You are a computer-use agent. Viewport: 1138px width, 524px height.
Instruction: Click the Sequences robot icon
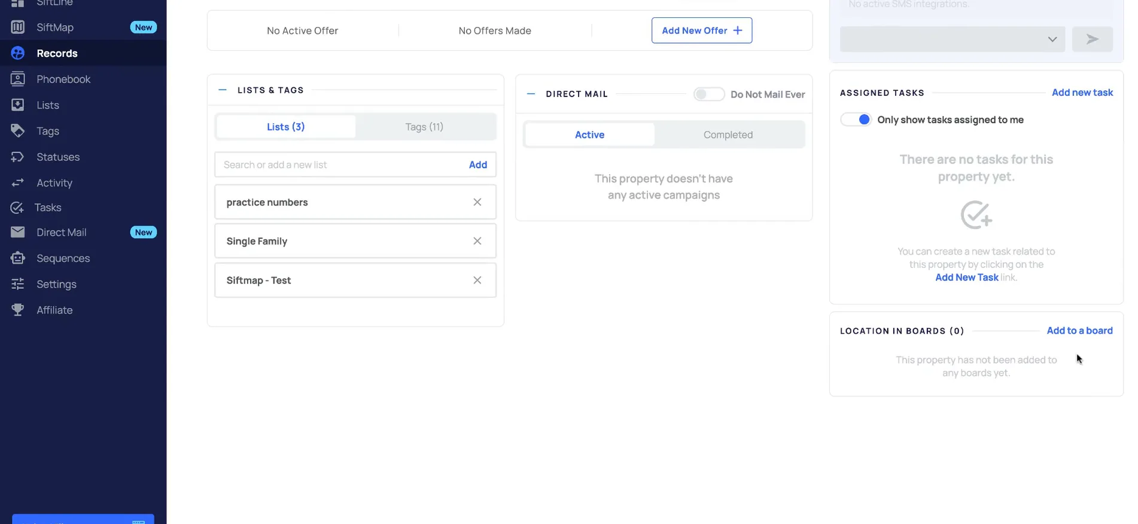click(x=18, y=258)
